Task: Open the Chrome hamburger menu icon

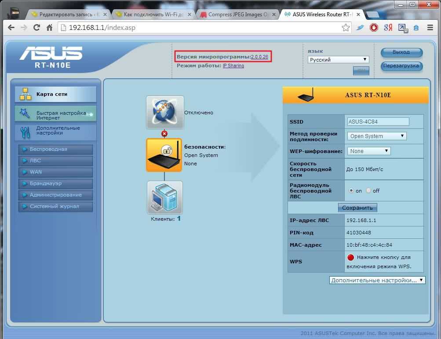Action: coord(430,28)
